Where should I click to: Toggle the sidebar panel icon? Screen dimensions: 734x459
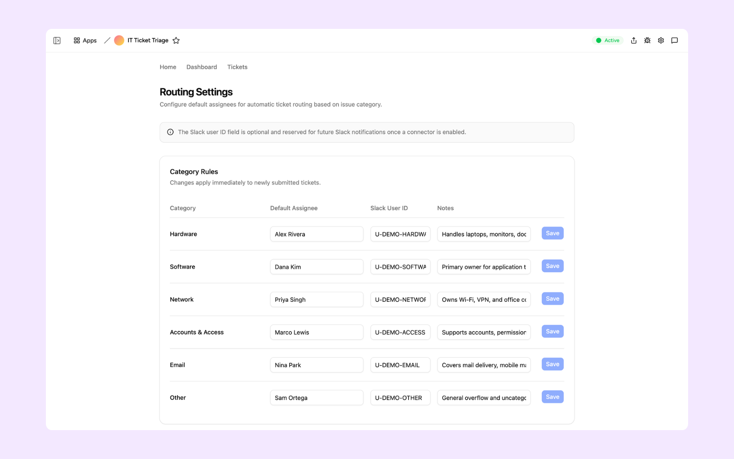(x=57, y=40)
